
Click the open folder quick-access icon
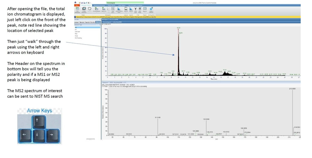[x=80, y=3]
